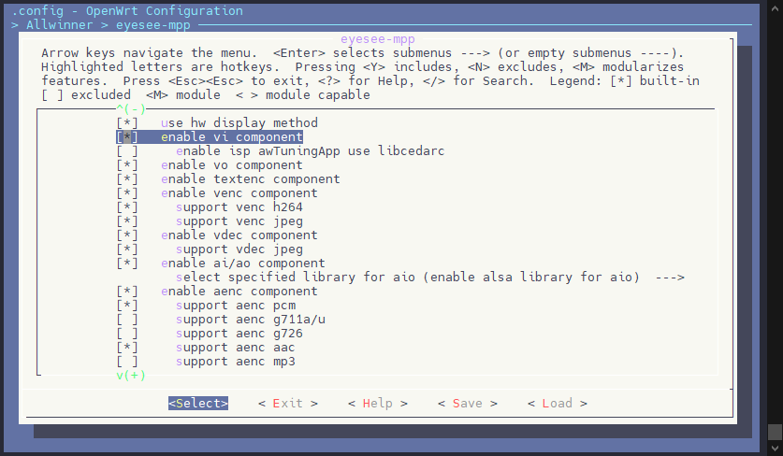Enable isp awTuningApp use libcedarc checkbox
Viewport: 783px width, 456px height.
pos(127,150)
